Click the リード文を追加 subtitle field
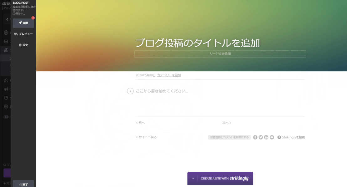This screenshot has height=187, width=347. (x=220, y=54)
